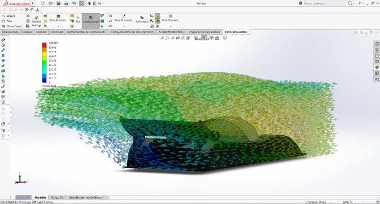
Task: Open the Help question mark menu
Action: click(x=359, y=3)
